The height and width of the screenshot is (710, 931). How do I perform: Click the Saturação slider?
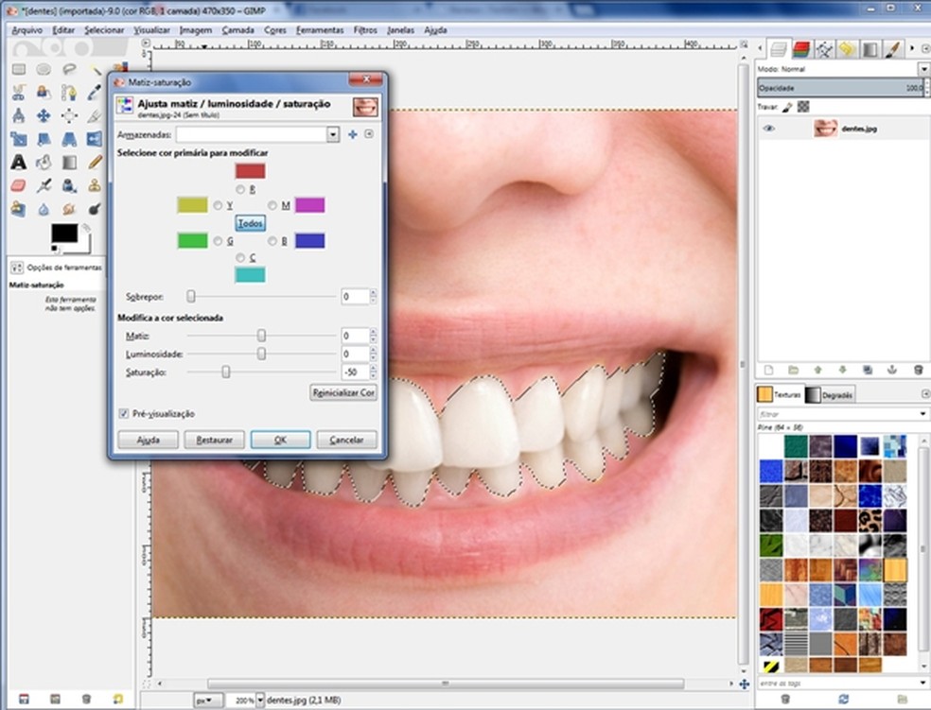(x=226, y=372)
